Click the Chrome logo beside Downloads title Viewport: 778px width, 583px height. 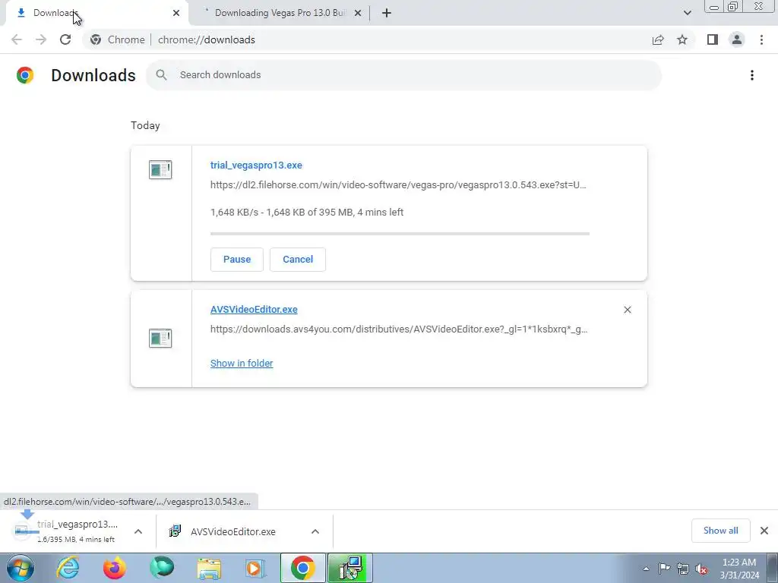(x=25, y=75)
